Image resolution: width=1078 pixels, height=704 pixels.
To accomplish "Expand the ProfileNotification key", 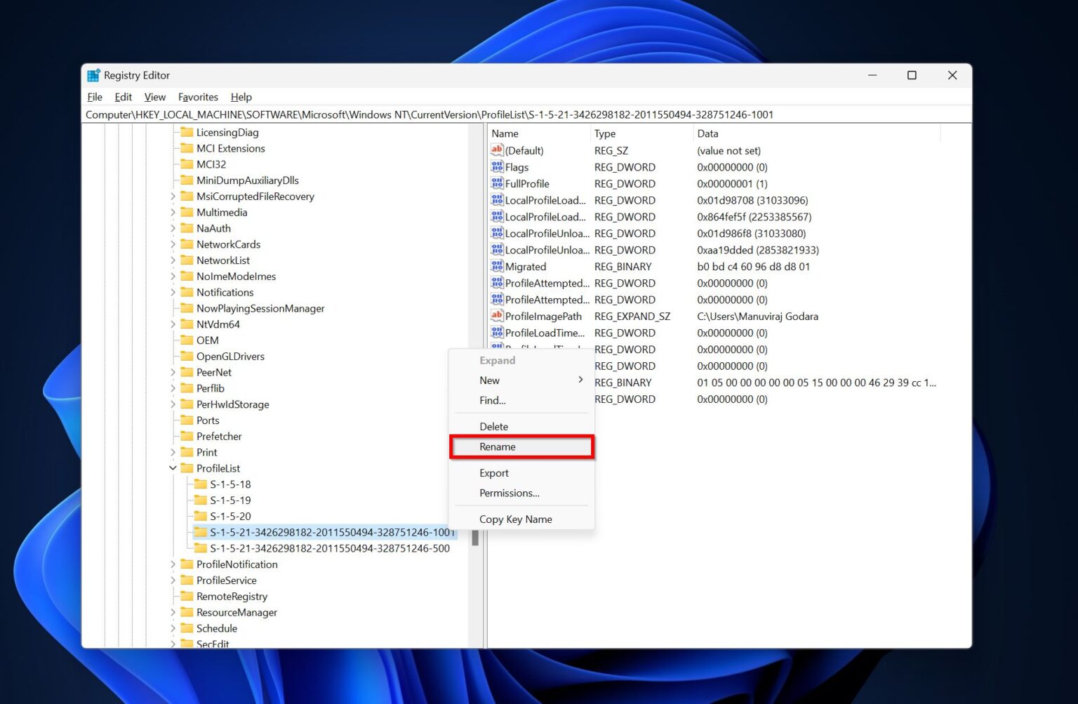I will (173, 564).
